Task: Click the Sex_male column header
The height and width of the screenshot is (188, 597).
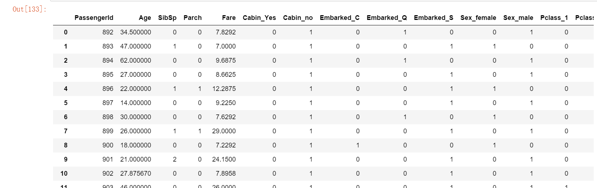Action: (x=518, y=18)
